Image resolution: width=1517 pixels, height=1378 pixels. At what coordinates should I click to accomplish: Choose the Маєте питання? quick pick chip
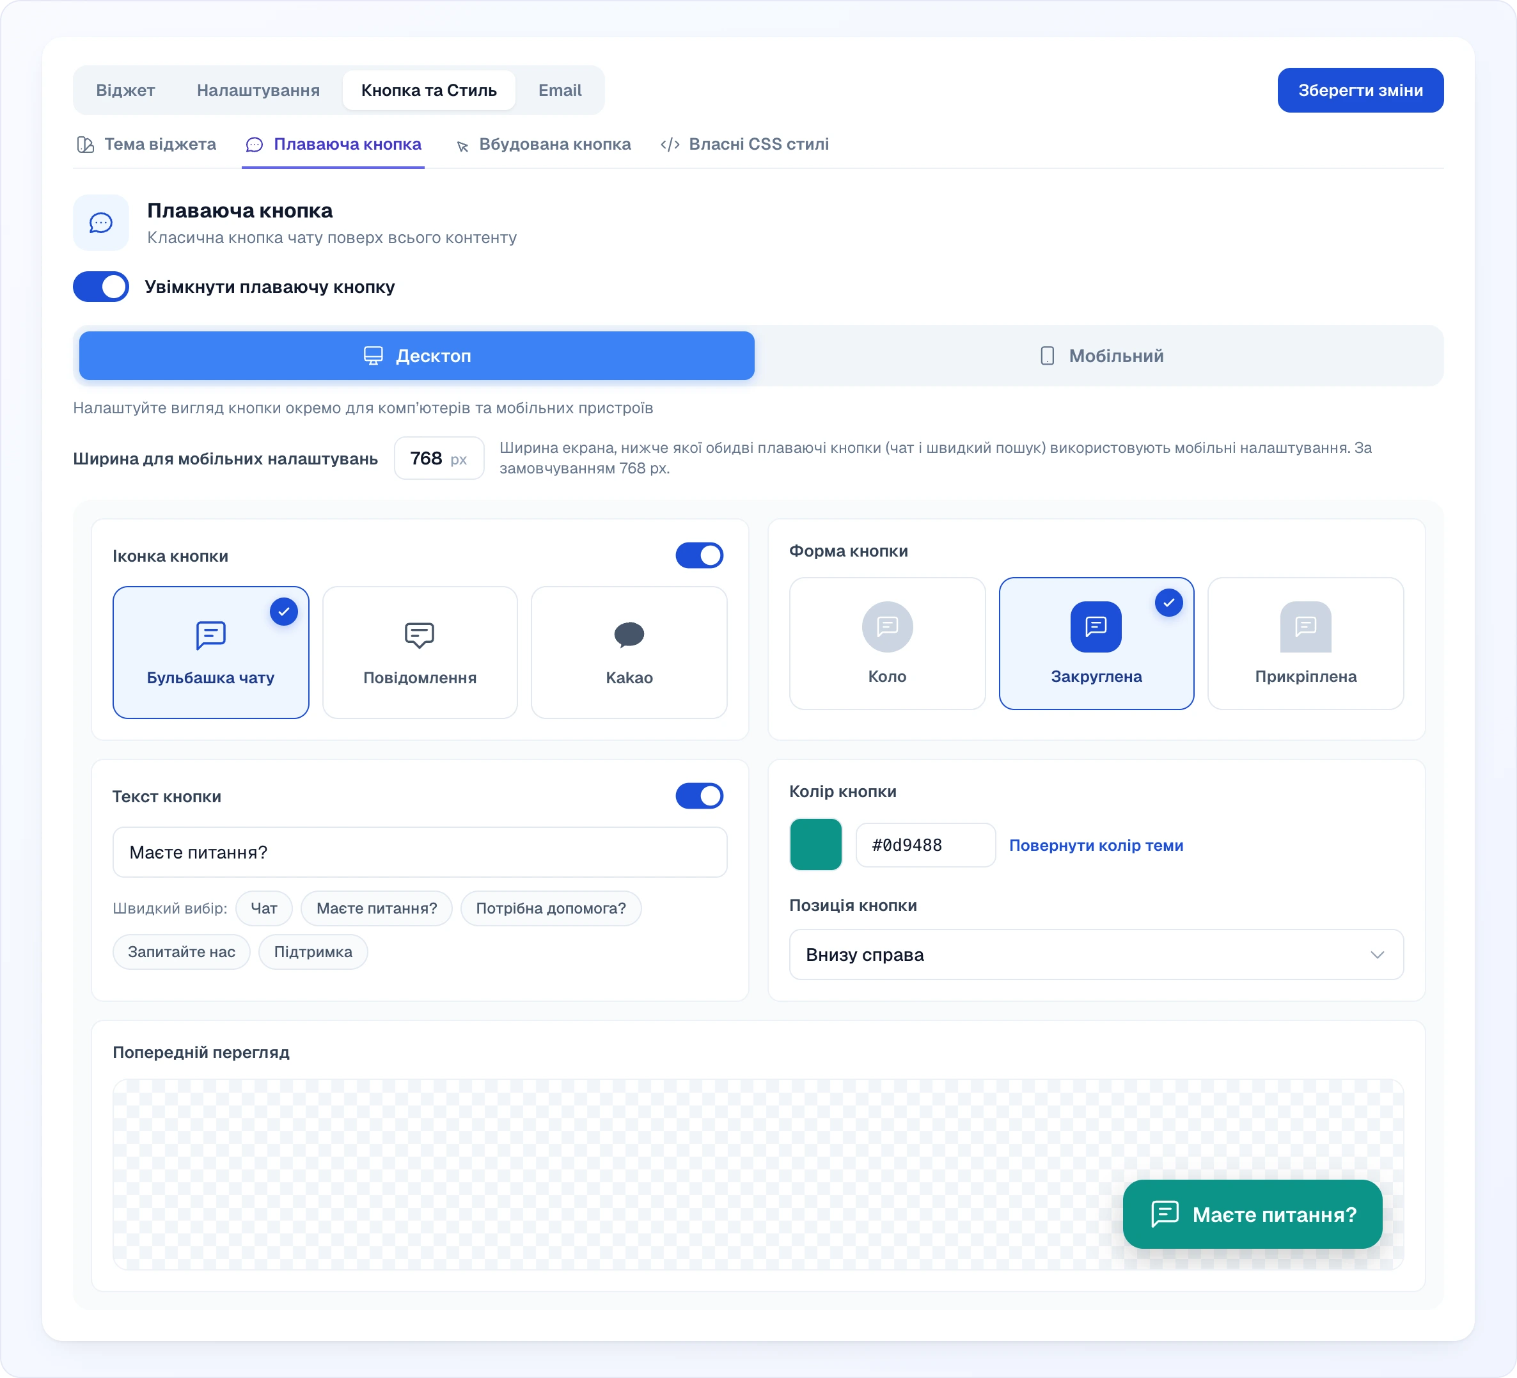pos(376,908)
